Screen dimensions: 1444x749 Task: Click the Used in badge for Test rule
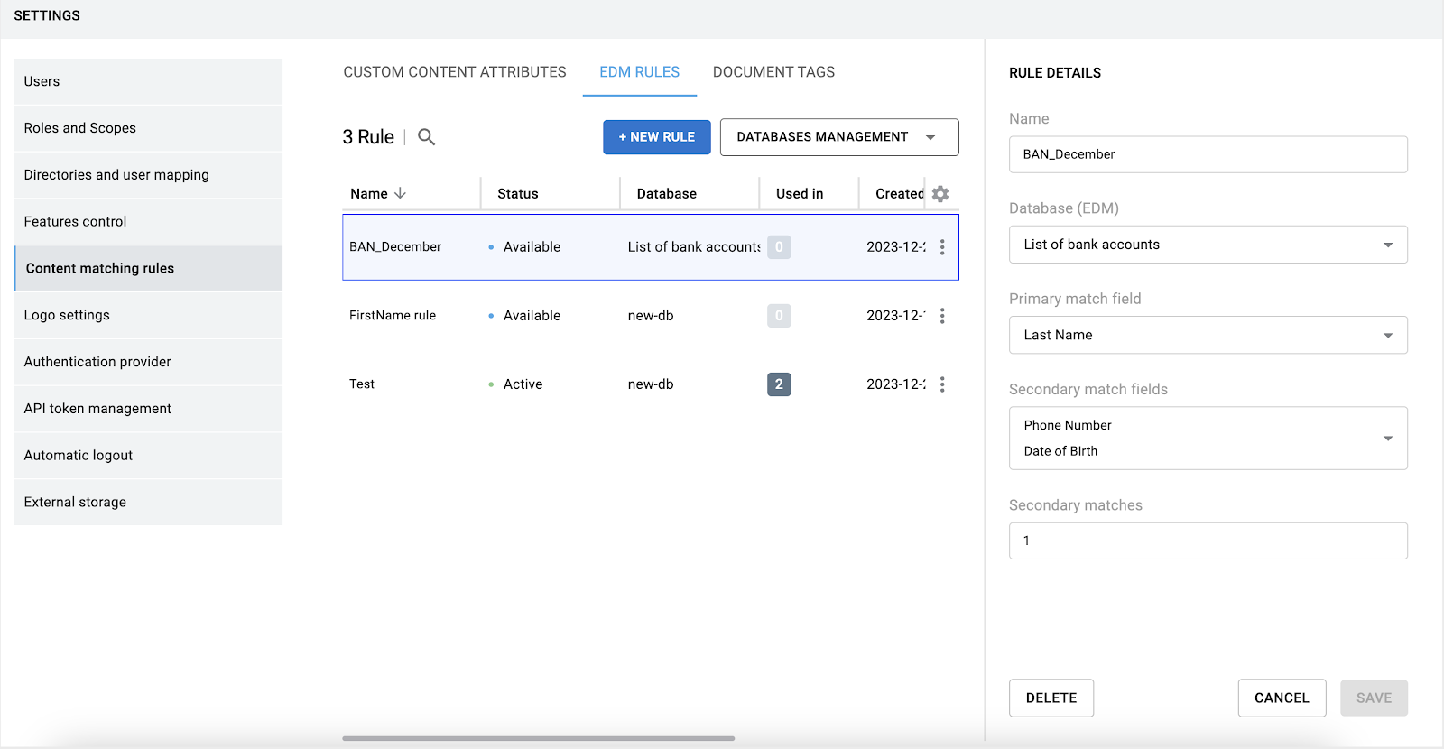click(779, 384)
